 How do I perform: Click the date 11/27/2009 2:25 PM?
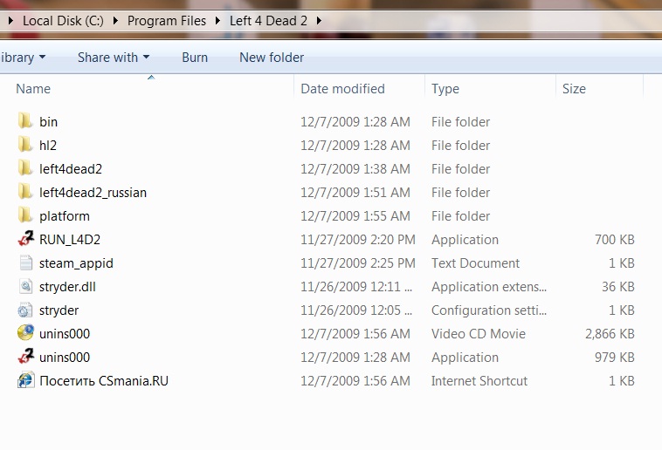click(x=358, y=263)
